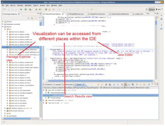Open the Source menu
The width and height of the screenshot is (165, 126).
tap(13, 5)
